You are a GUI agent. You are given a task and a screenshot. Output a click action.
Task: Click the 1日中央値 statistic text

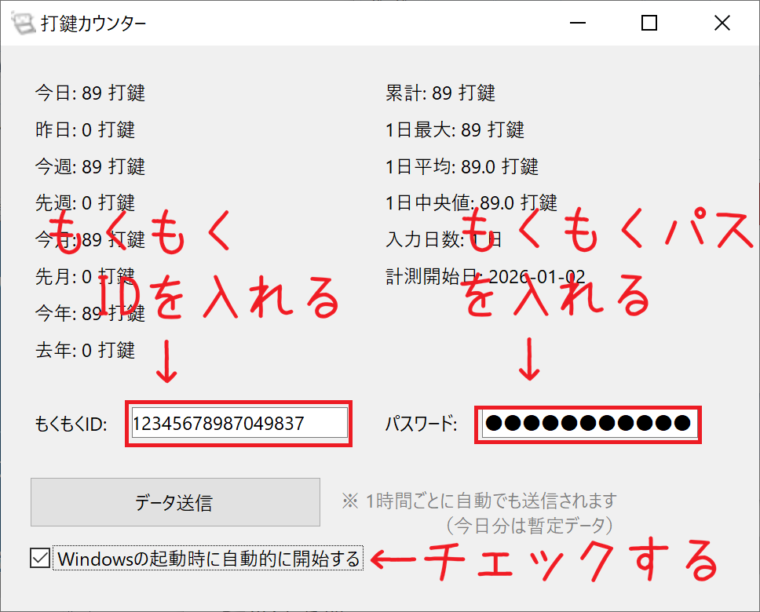[x=471, y=203]
